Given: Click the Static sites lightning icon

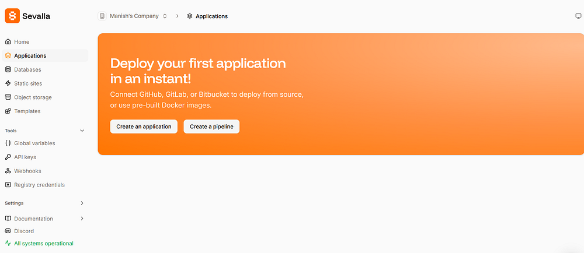Looking at the screenshot, I should point(8,83).
